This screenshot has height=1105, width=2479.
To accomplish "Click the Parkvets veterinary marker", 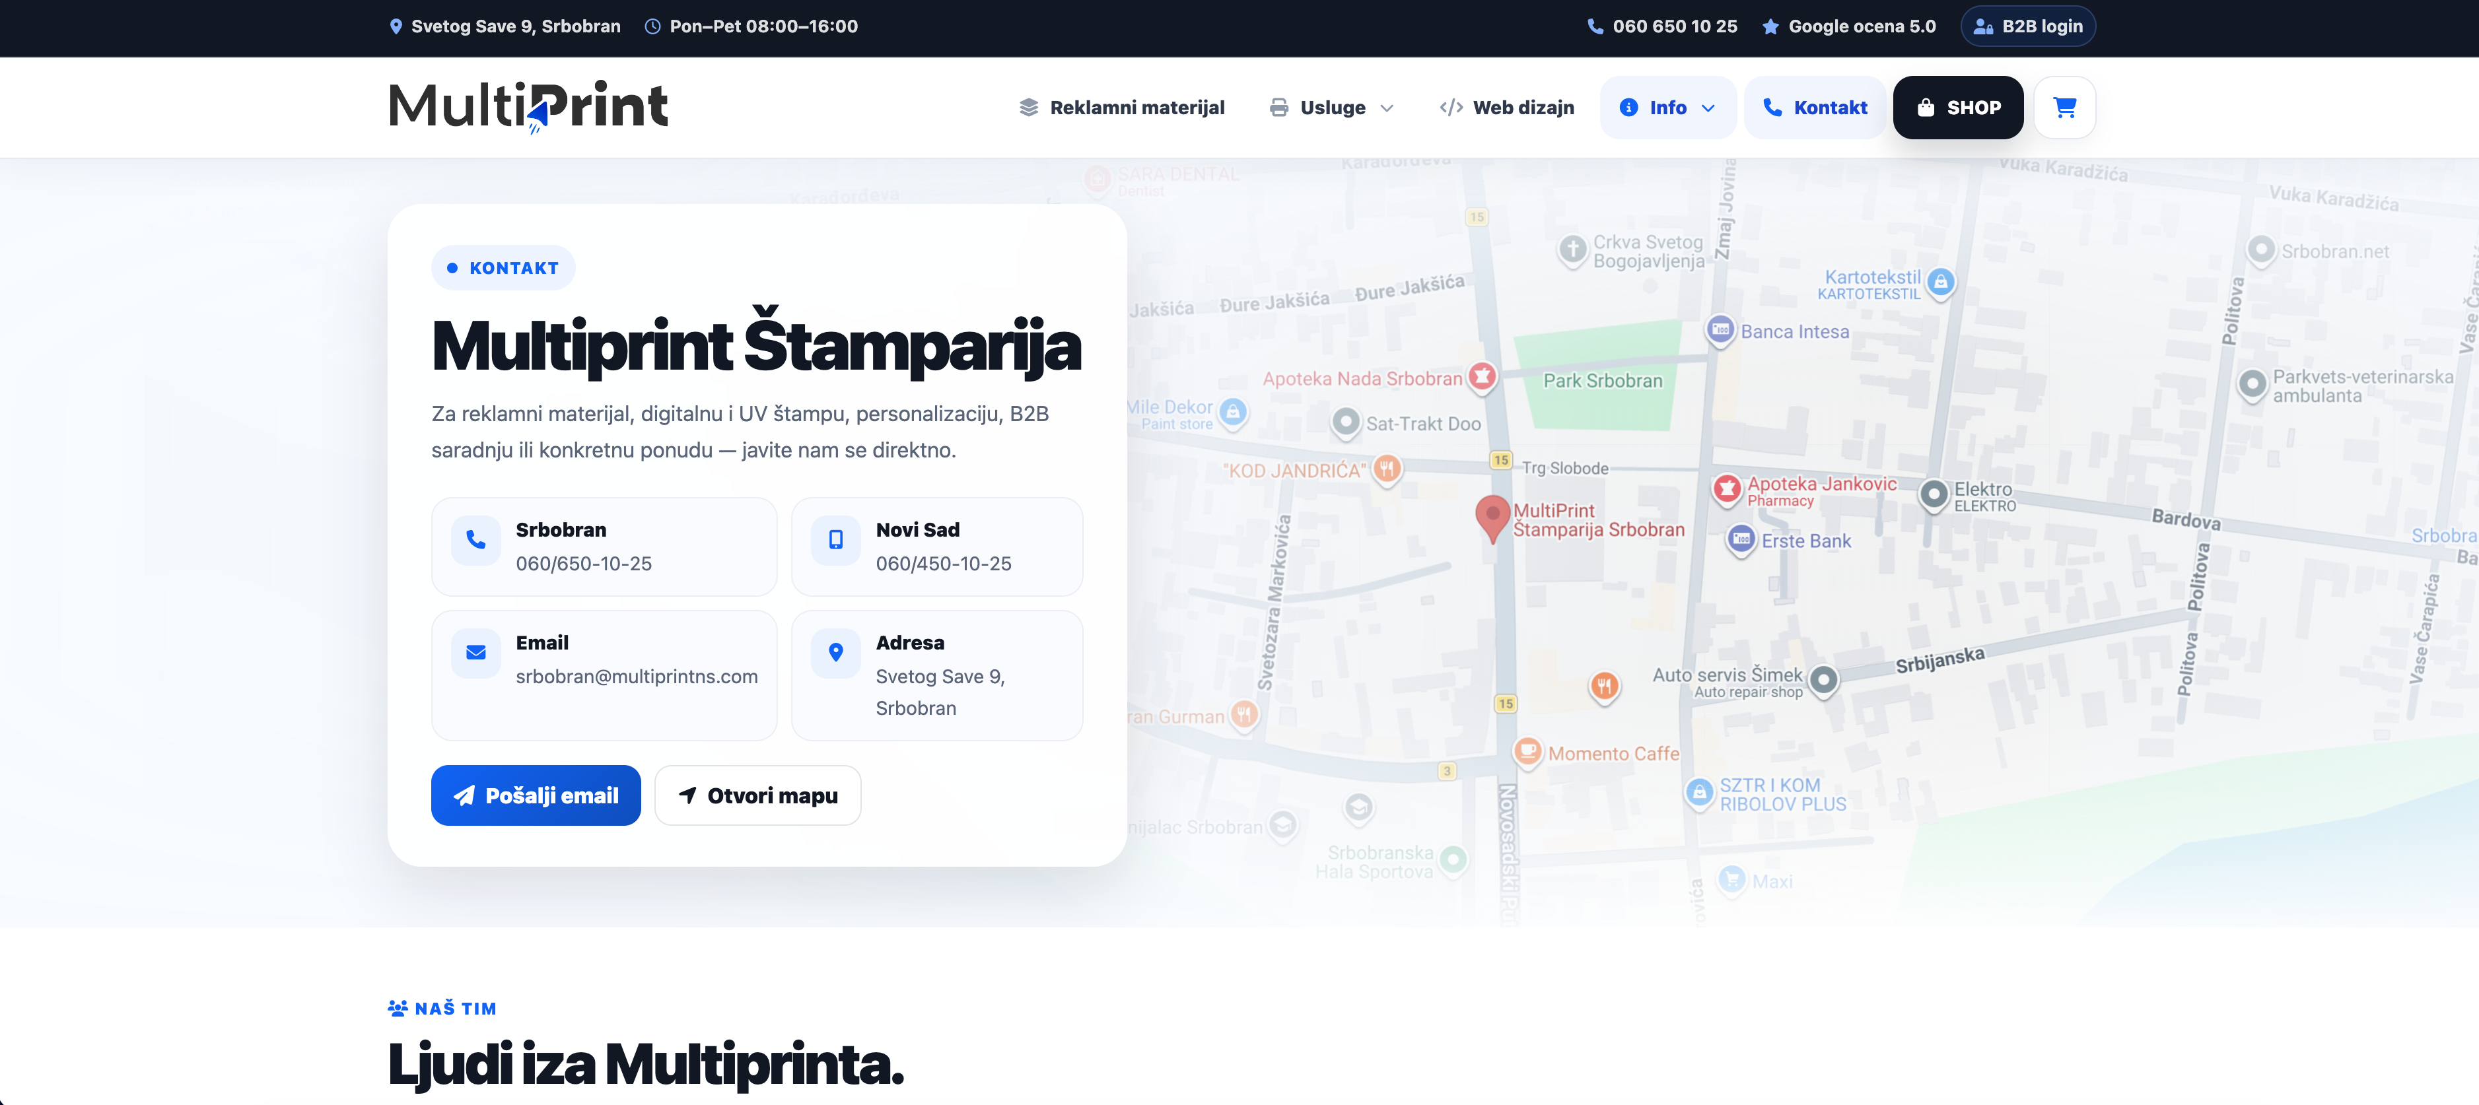I will click(x=2253, y=385).
